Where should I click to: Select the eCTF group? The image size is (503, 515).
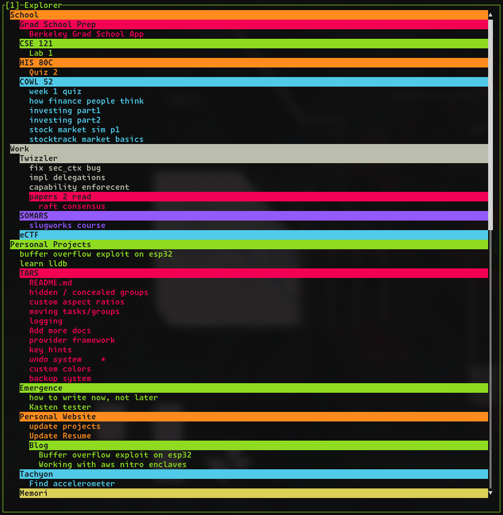tap(254, 235)
